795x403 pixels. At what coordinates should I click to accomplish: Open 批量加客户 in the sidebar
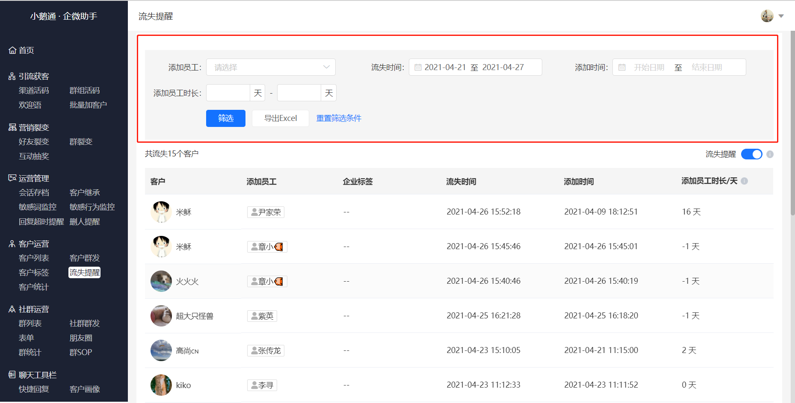coord(88,105)
